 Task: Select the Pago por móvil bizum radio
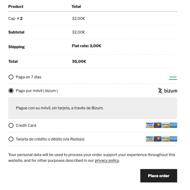pyautogui.click(x=11, y=90)
